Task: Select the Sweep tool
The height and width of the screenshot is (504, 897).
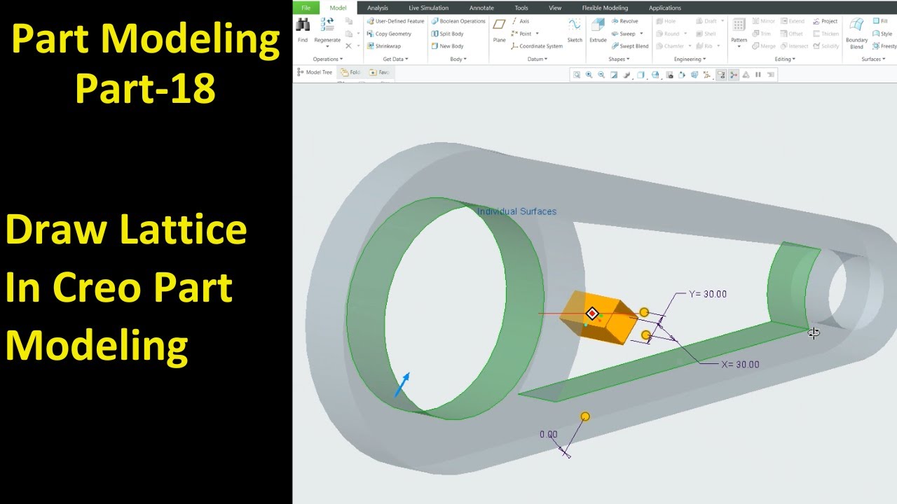Action: point(622,34)
